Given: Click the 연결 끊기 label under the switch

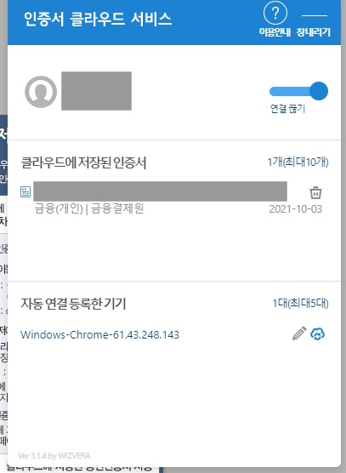Looking at the screenshot, I should pyautogui.click(x=288, y=109).
